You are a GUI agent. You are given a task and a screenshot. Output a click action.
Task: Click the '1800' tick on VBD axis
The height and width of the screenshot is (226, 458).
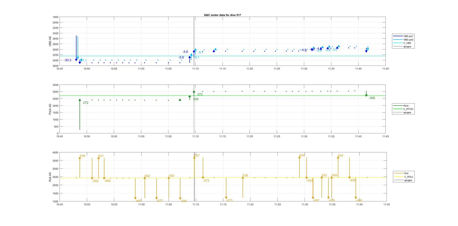coord(56,17)
